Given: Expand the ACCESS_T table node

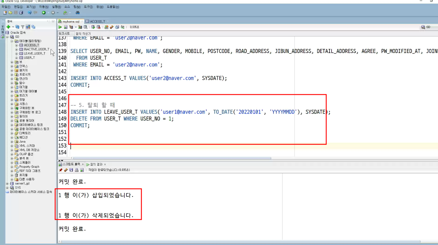Looking at the screenshot, I should (17, 45).
